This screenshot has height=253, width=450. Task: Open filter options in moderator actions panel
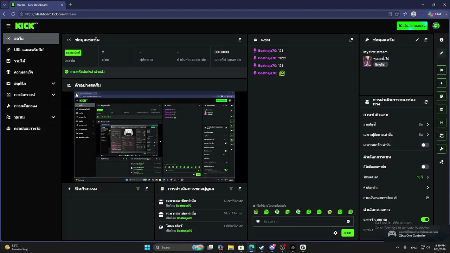coord(231,189)
